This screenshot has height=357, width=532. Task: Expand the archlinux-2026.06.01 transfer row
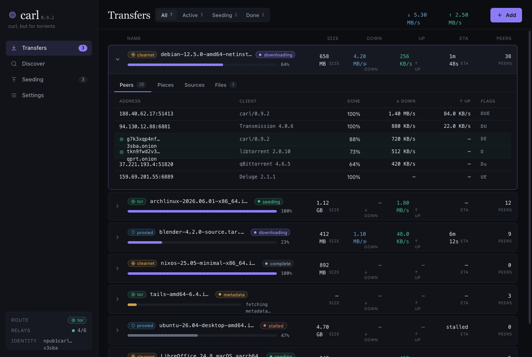[118, 206]
